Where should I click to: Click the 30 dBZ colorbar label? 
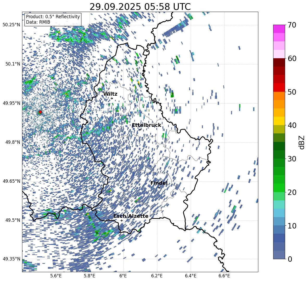292,159
